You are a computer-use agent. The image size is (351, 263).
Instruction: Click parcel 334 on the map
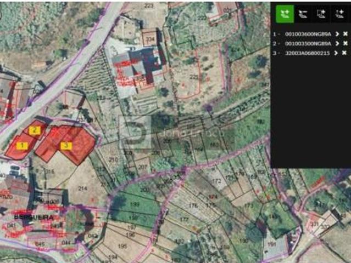(x=150, y=39)
